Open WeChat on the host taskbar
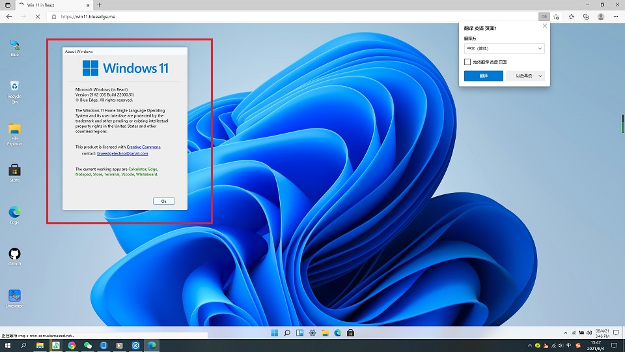The image size is (625, 352). (x=88, y=345)
